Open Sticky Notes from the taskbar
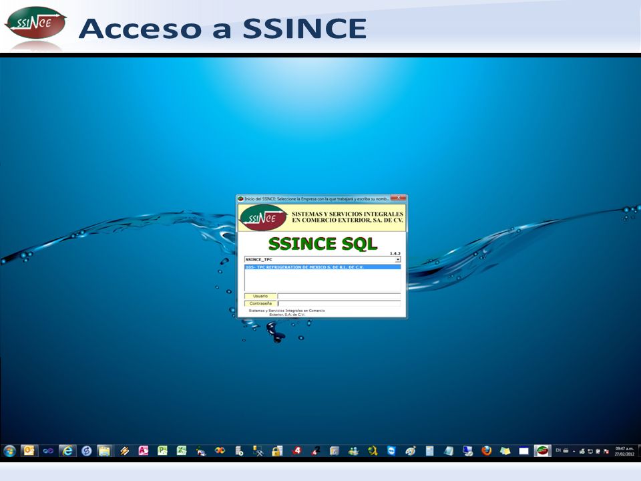 [505, 451]
